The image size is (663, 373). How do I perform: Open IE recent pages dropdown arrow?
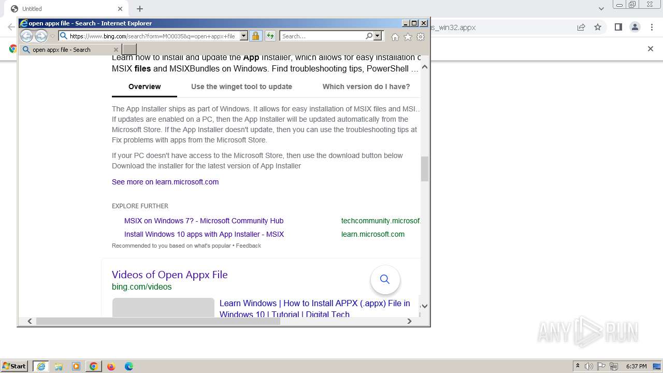[x=52, y=36]
